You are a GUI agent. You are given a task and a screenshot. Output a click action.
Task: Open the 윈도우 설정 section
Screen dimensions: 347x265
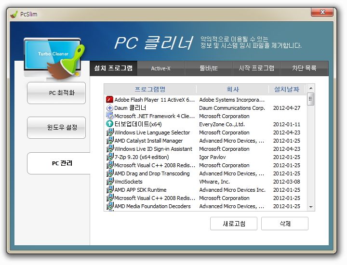tap(56, 128)
